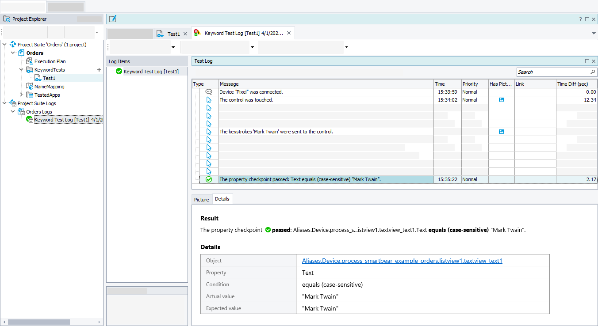
Task: Switch to the Test1 editor tab
Action: click(x=173, y=34)
